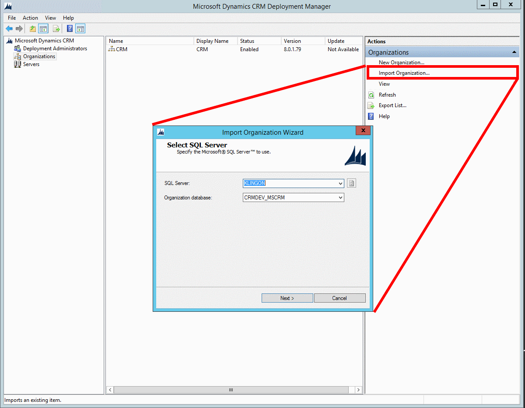Click the Not Available update cell
525x408 pixels.
(343, 49)
